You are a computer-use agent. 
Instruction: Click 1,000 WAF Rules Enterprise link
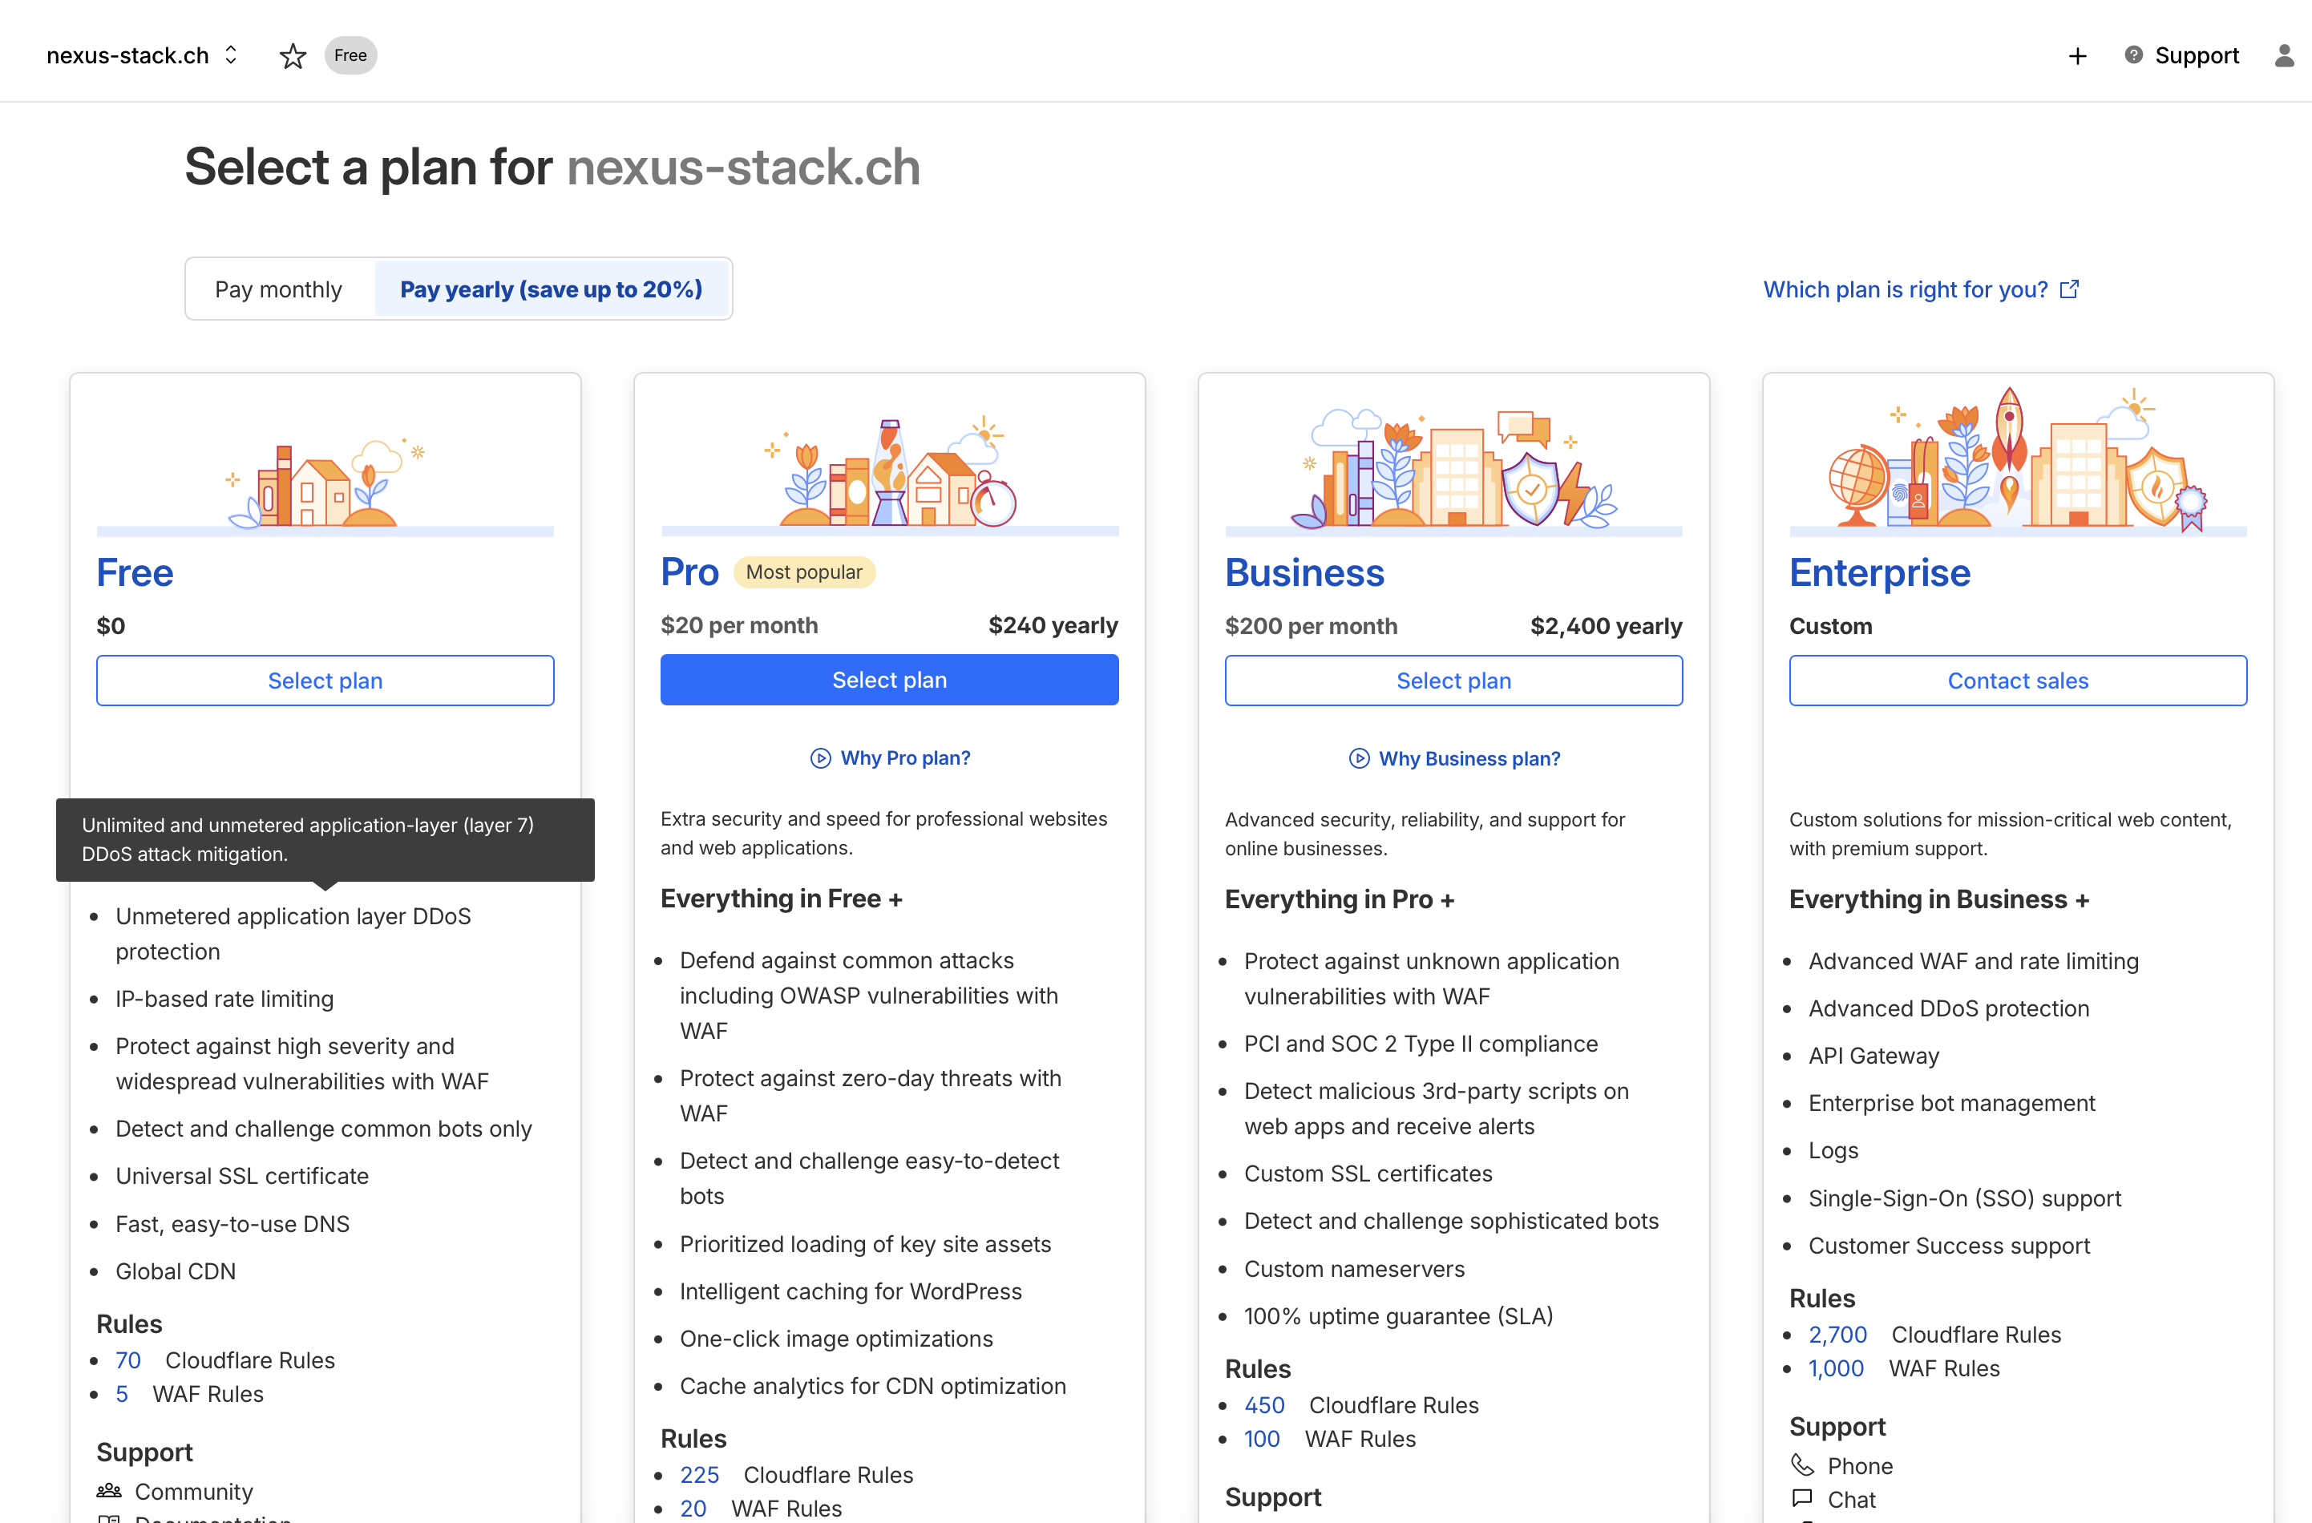point(1835,1368)
